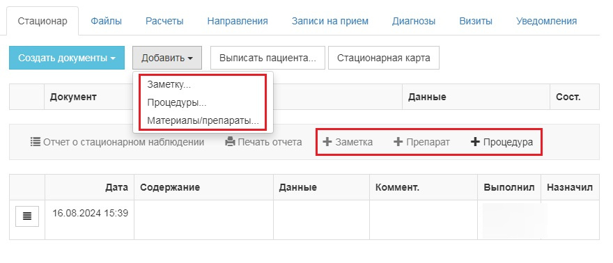This screenshot has width=613, height=263.
Task: Click the Коммент. column header
Action: tap(424, 187)
